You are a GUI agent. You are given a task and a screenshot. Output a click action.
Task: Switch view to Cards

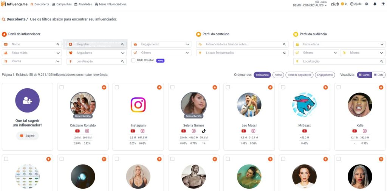click(x=364, y=75)
